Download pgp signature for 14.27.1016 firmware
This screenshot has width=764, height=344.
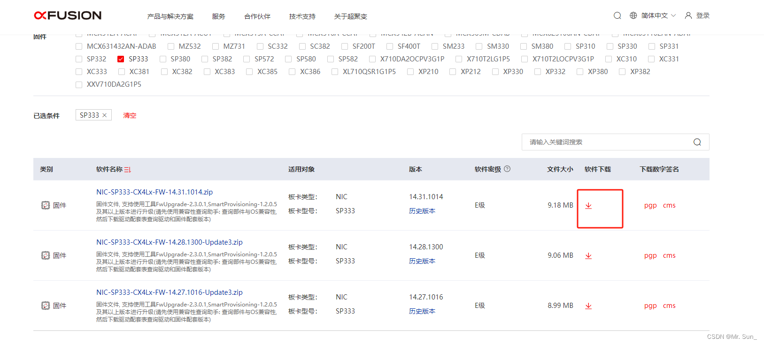pos(650,306)
